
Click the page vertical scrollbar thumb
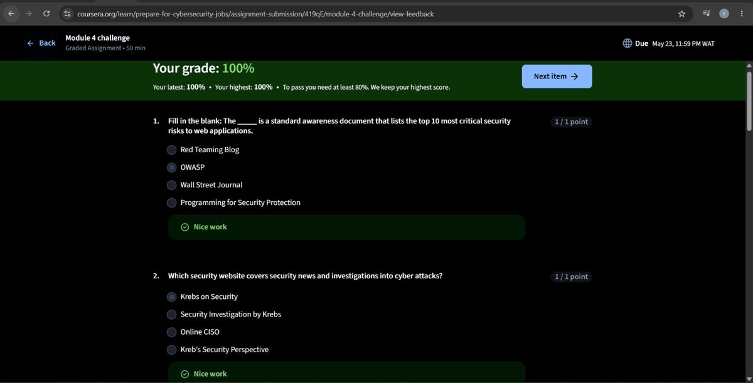pyautogui.click(x=749, y=100)
